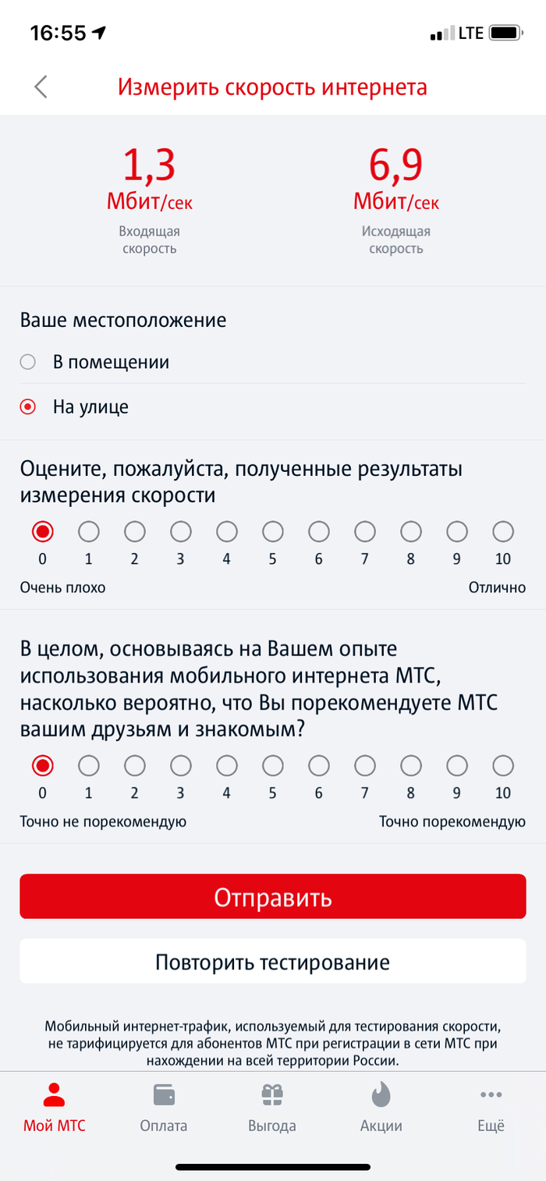Open the Ещё three-dots icon

(491, 1094)
